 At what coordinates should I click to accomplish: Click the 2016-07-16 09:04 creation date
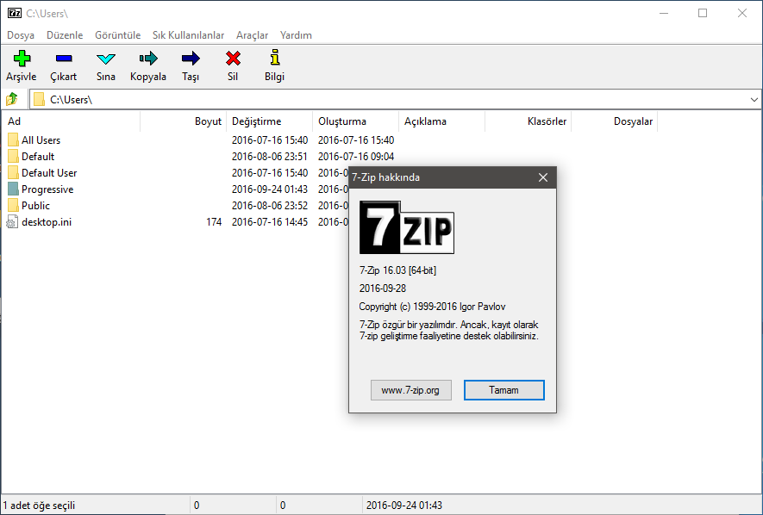coord(356,157)
